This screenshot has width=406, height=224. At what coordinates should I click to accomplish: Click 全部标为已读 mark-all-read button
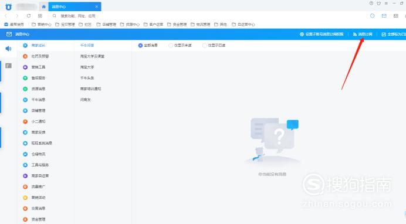click(x=394, y=34)
